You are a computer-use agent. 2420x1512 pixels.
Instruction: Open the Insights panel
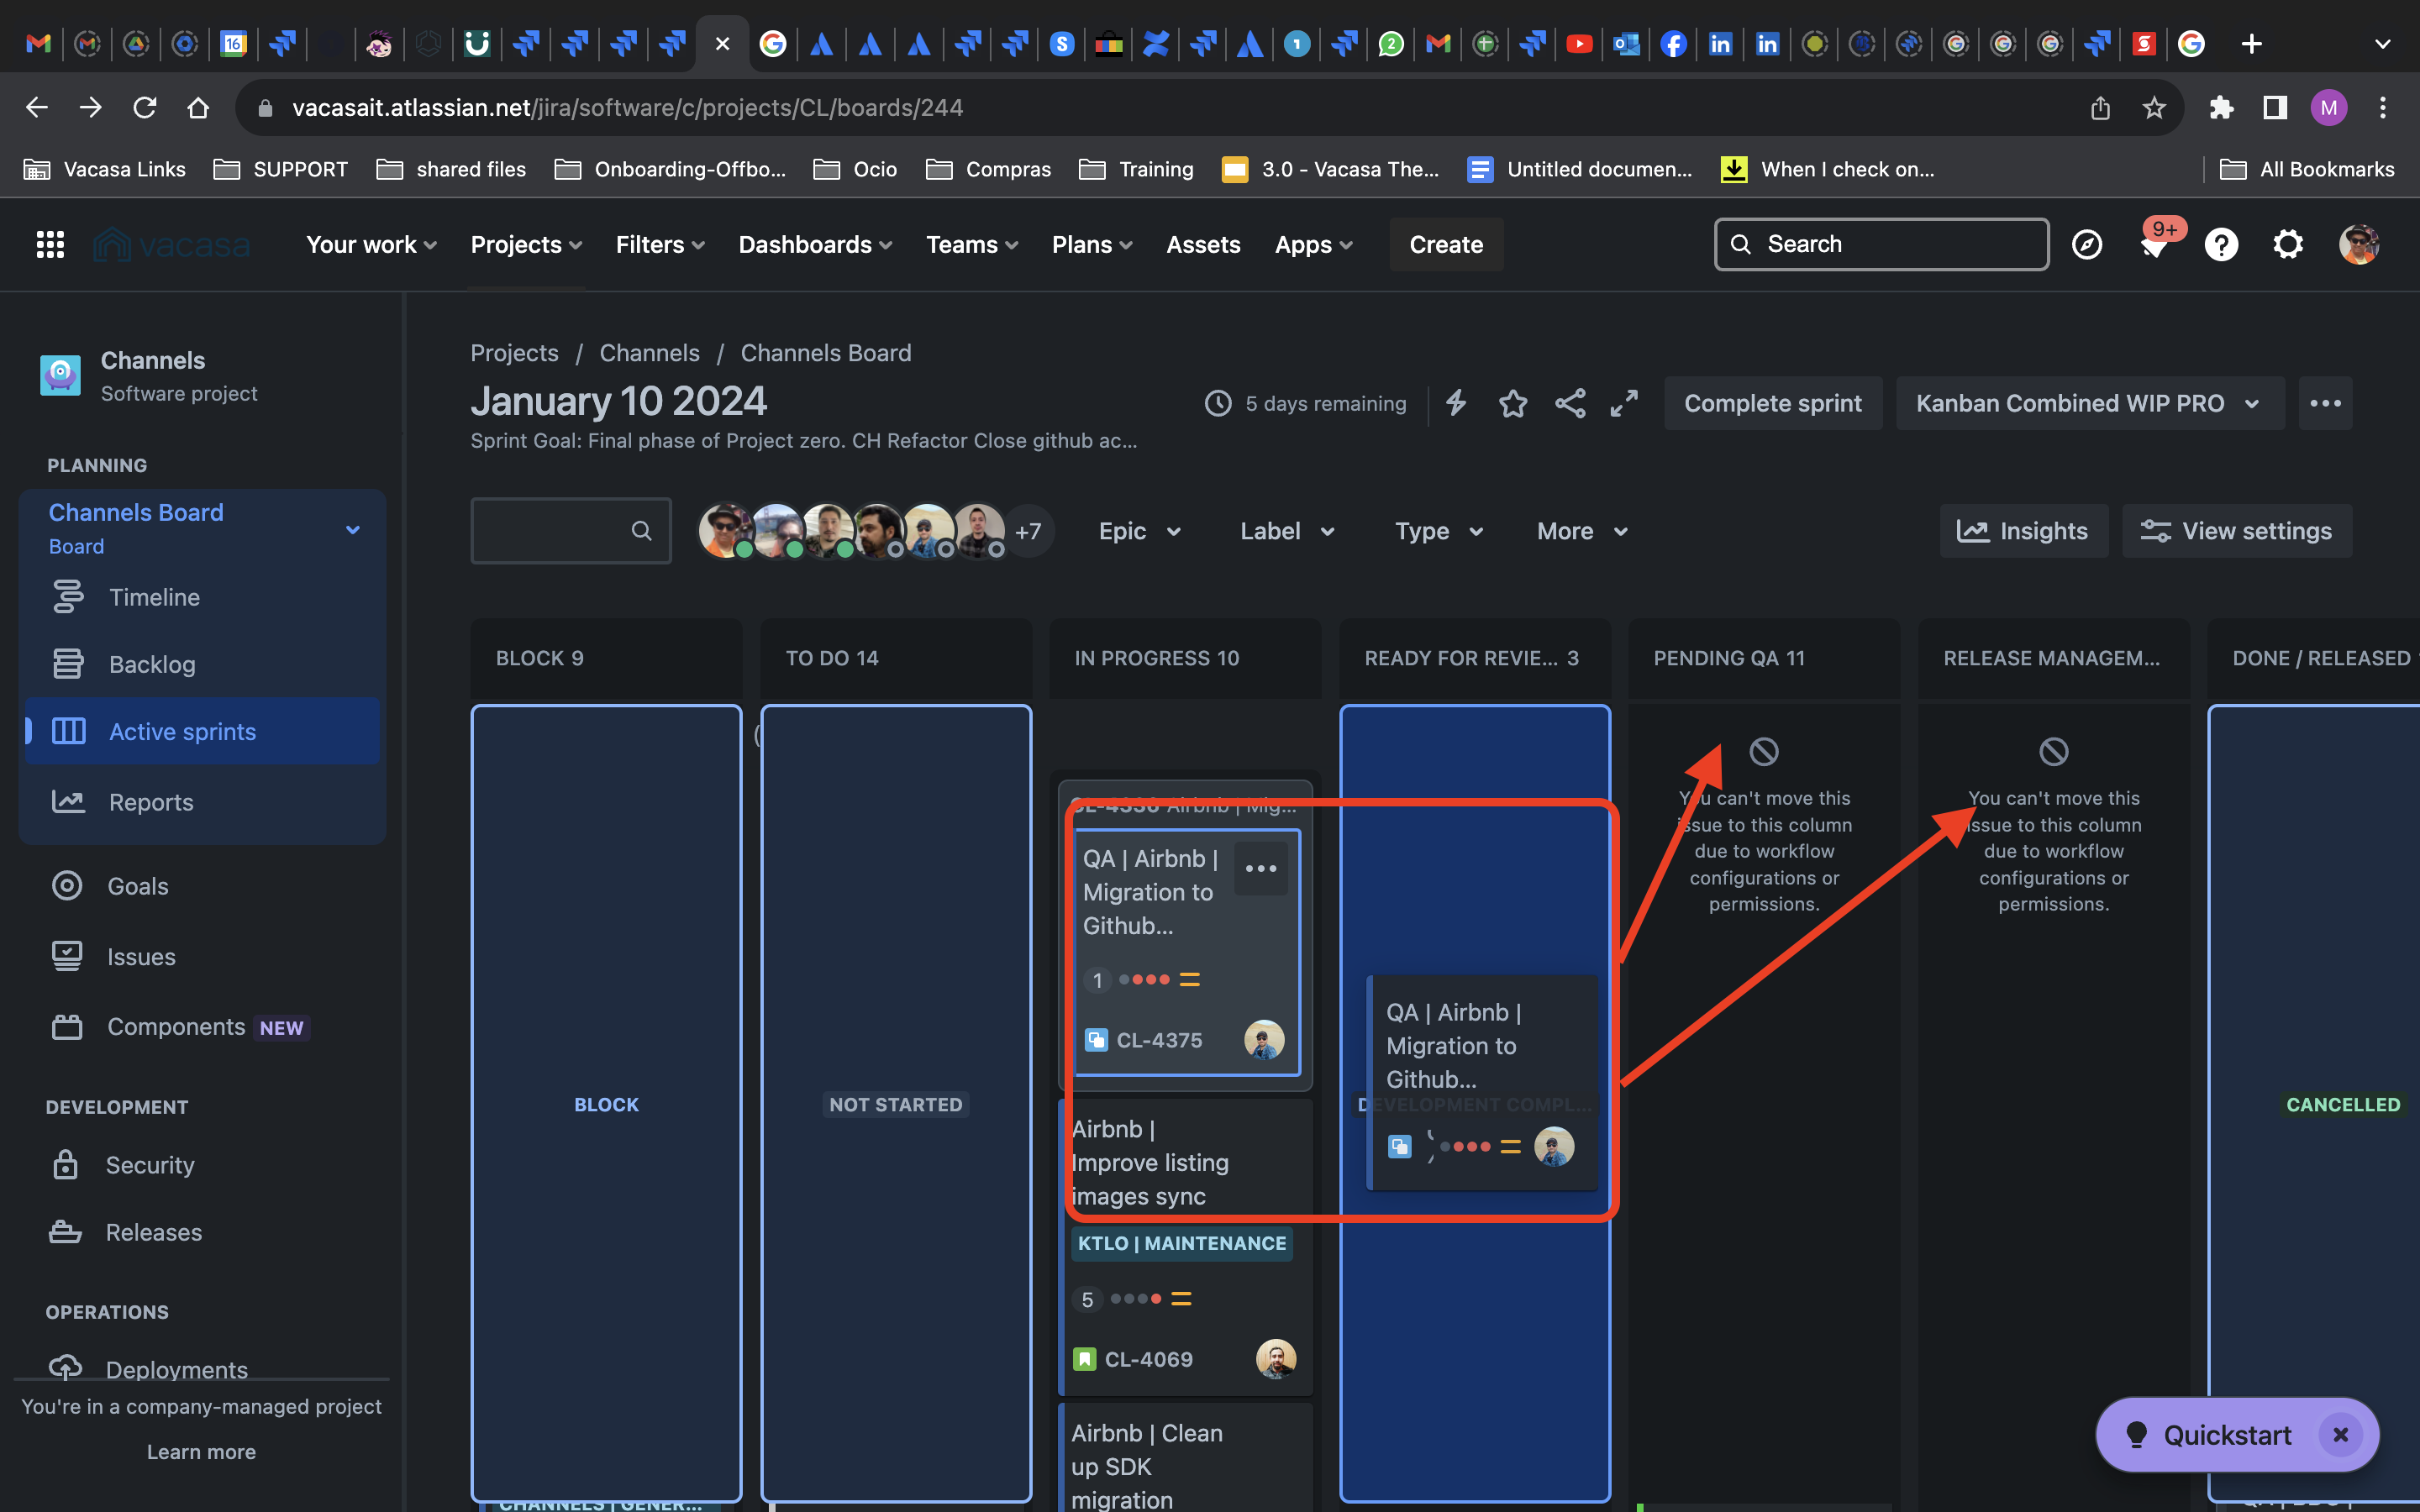[2023, 531]
